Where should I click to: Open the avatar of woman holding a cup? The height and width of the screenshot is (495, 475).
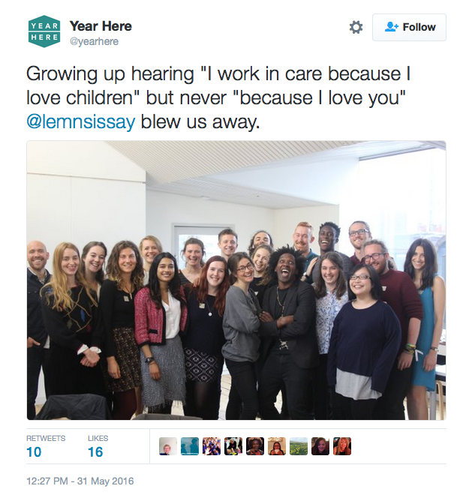pos(277,446)
